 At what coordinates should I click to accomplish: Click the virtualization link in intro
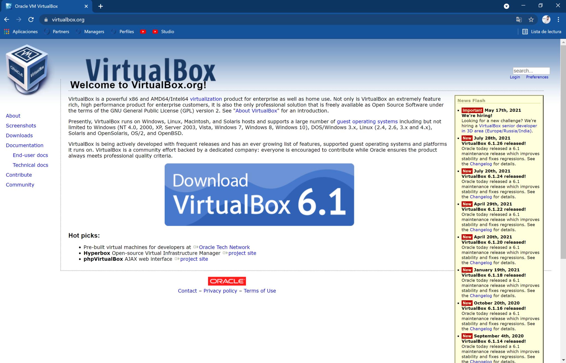[206, 99]
